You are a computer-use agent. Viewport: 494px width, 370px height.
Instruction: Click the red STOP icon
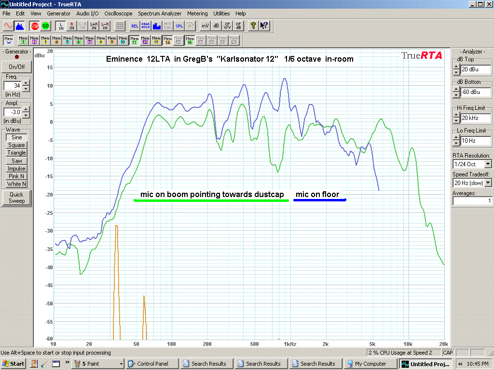coord(35,26)
